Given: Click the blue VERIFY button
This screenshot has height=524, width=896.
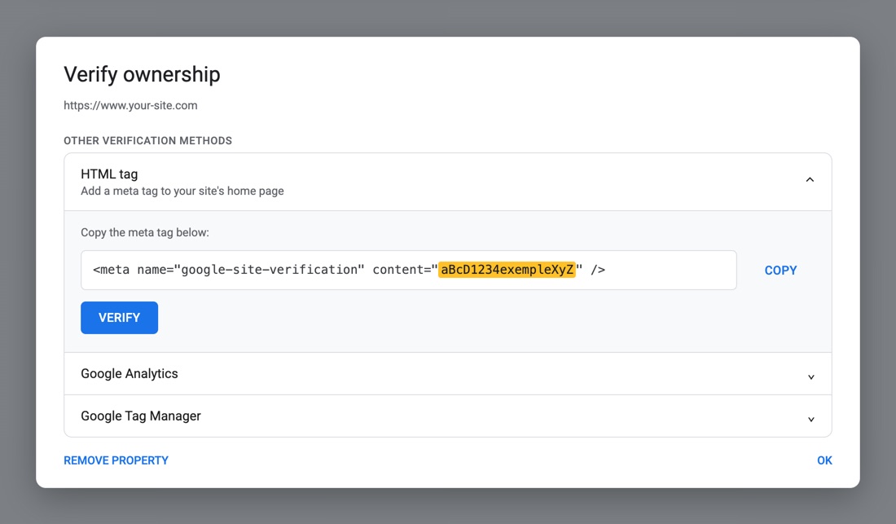Looking at the screenshot, I should (120, 318).
